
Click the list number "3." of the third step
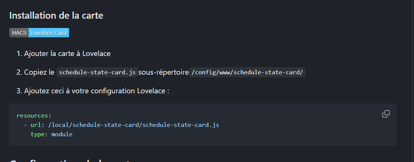pos(19,91)
